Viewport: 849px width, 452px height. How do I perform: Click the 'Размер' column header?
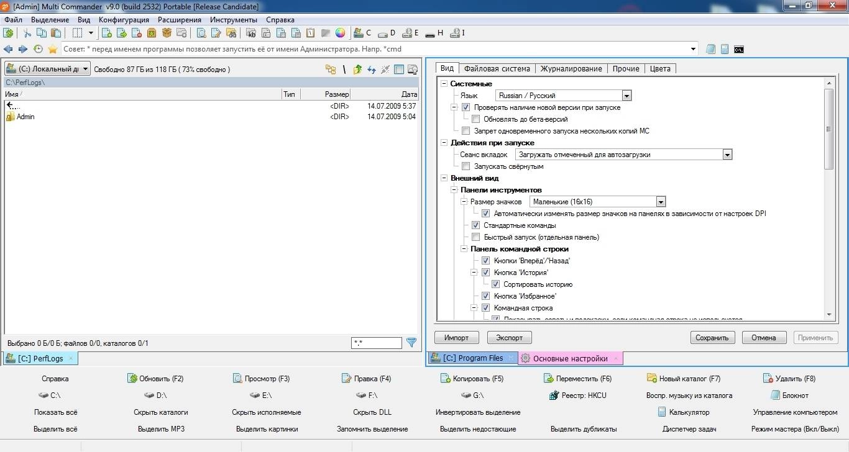click(x=325, y=94)
